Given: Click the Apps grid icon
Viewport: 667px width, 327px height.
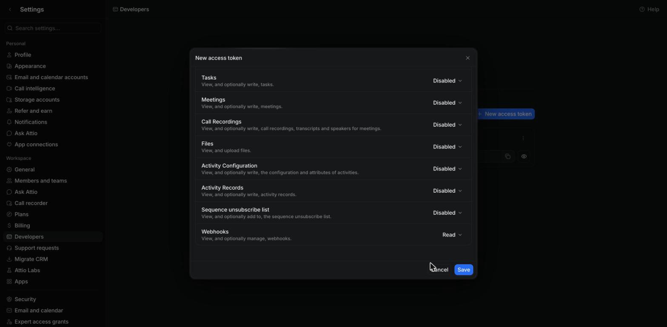Looking at the screenshot, I should (x=9, y=282).
